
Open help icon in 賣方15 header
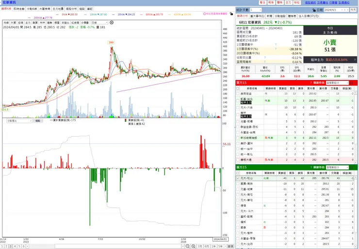[311, 167]
